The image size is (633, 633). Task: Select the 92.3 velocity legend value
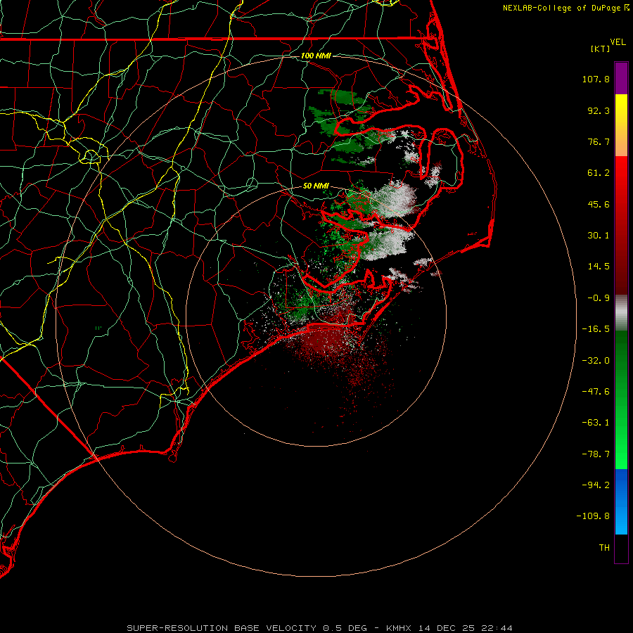[x=599, y=110]
